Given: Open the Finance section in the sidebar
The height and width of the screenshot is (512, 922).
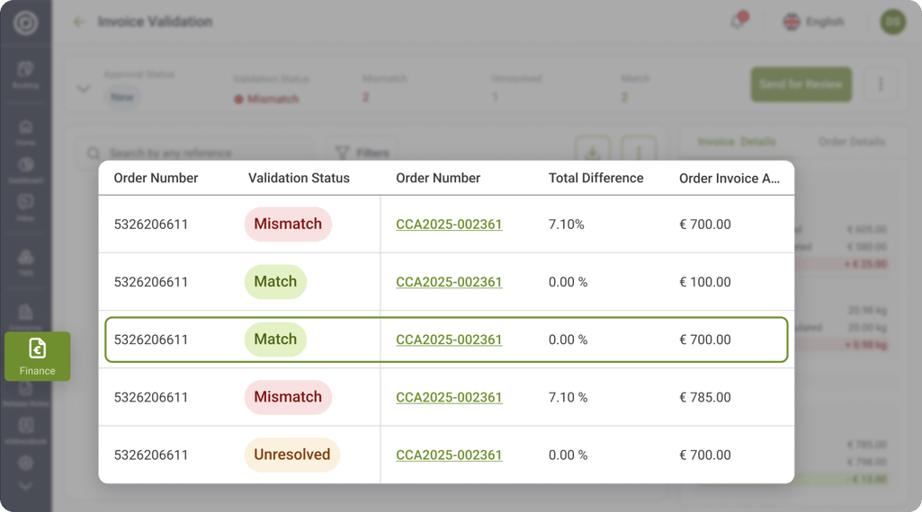Looking at the screenshot, I should (x=37, y=357).
